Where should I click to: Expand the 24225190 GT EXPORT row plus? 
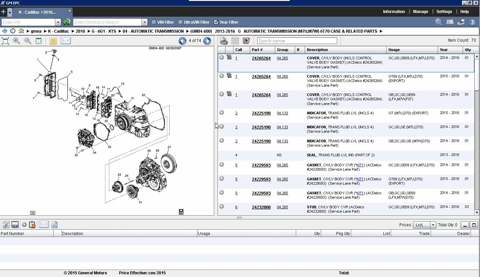(222, 112)
